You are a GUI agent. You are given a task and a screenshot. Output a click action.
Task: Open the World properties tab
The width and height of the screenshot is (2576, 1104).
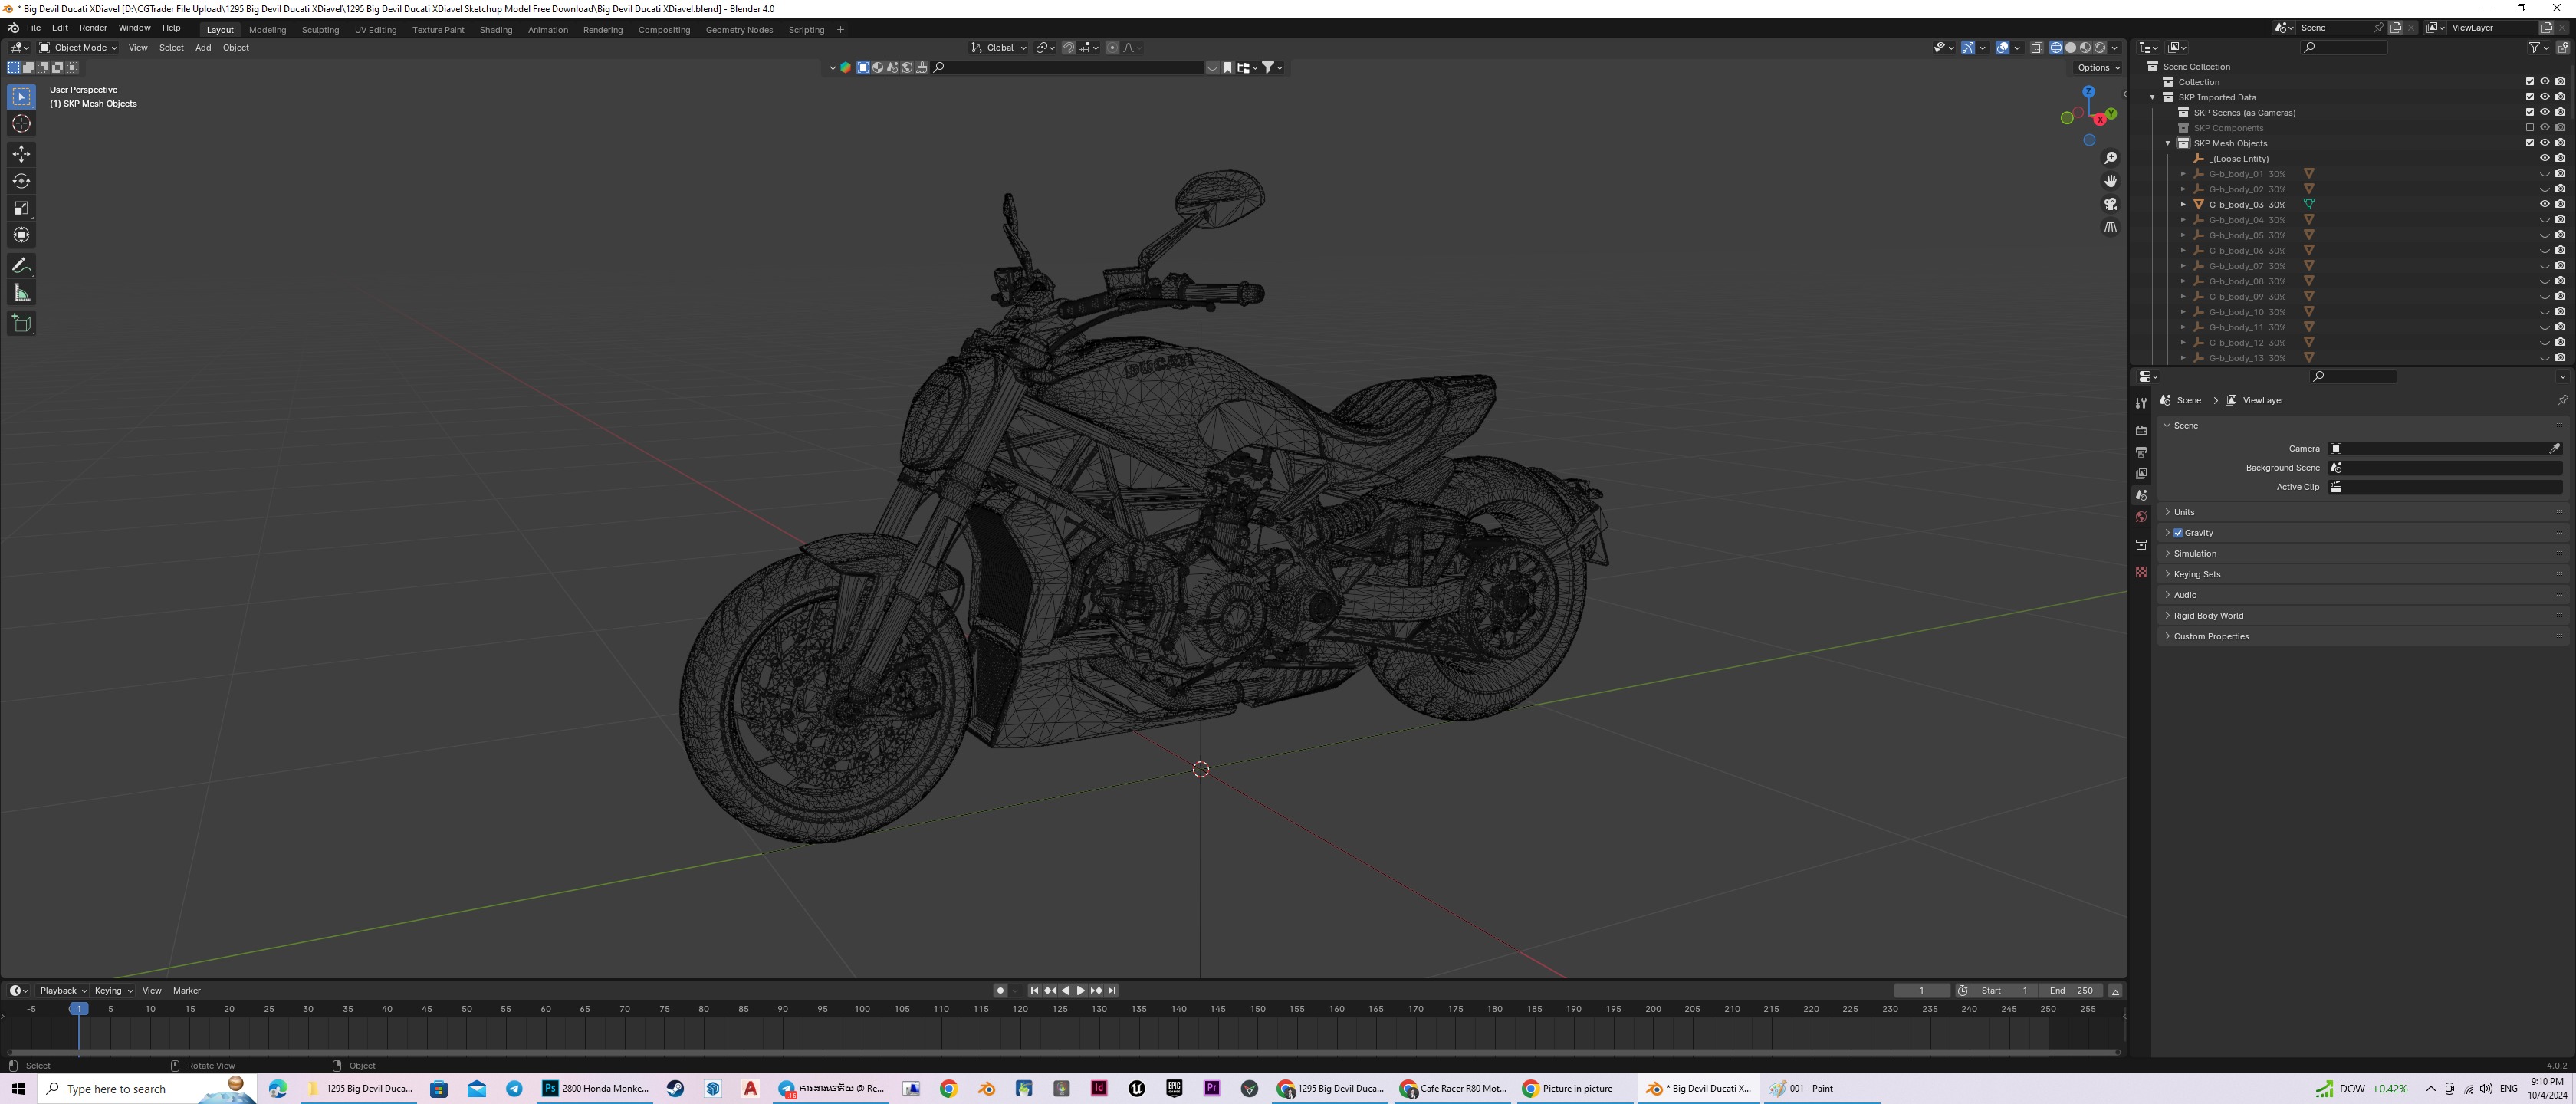pyautogui.click(x=2141, y=517)
